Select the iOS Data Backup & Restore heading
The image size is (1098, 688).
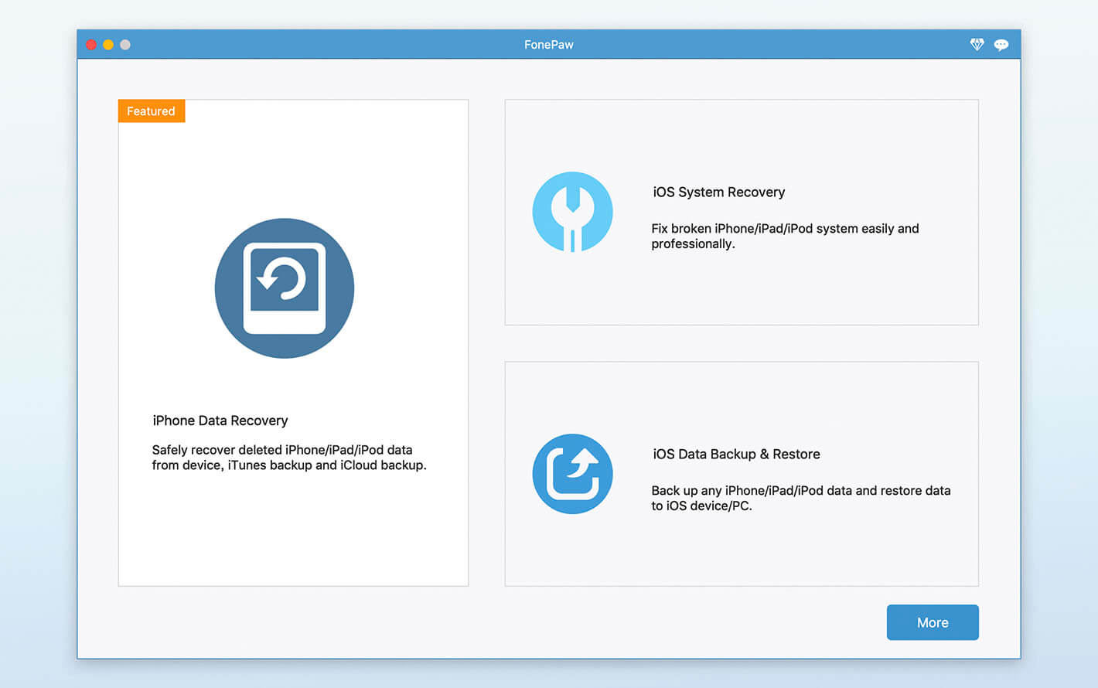click(x=736, y=455)
